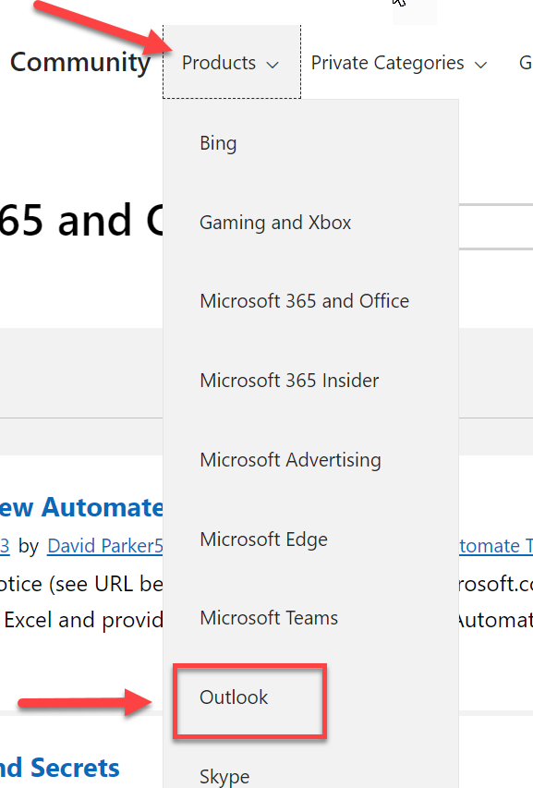Select Microsoft 365 and Office

pos(305,301)
